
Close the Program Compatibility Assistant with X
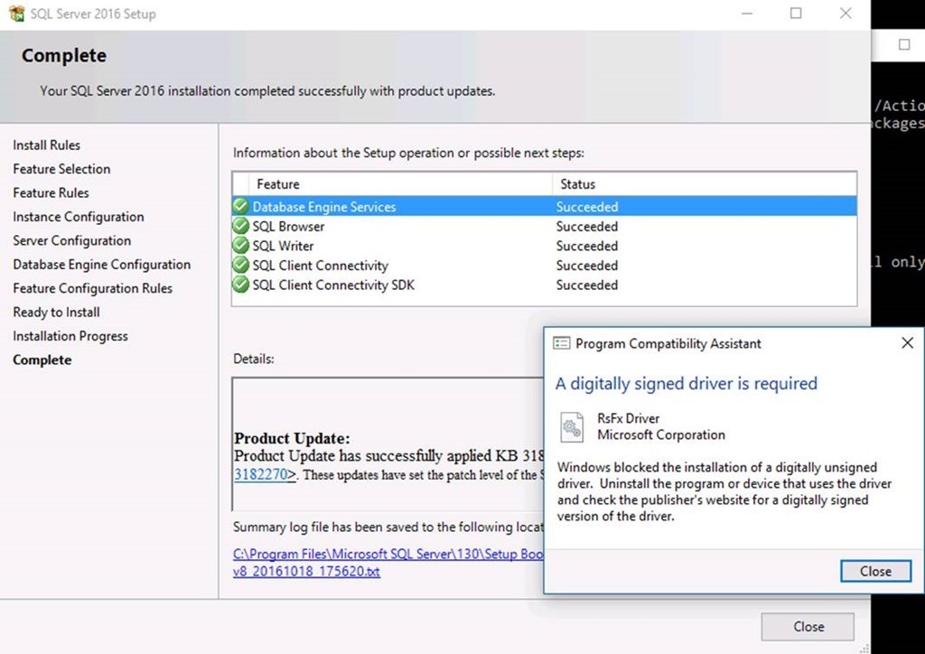click(x=907, y=342)
